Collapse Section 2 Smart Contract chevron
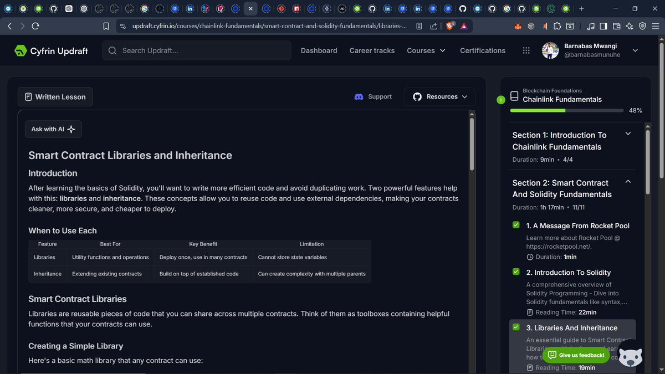Viewport: 665px width, 374px height. 628,181
